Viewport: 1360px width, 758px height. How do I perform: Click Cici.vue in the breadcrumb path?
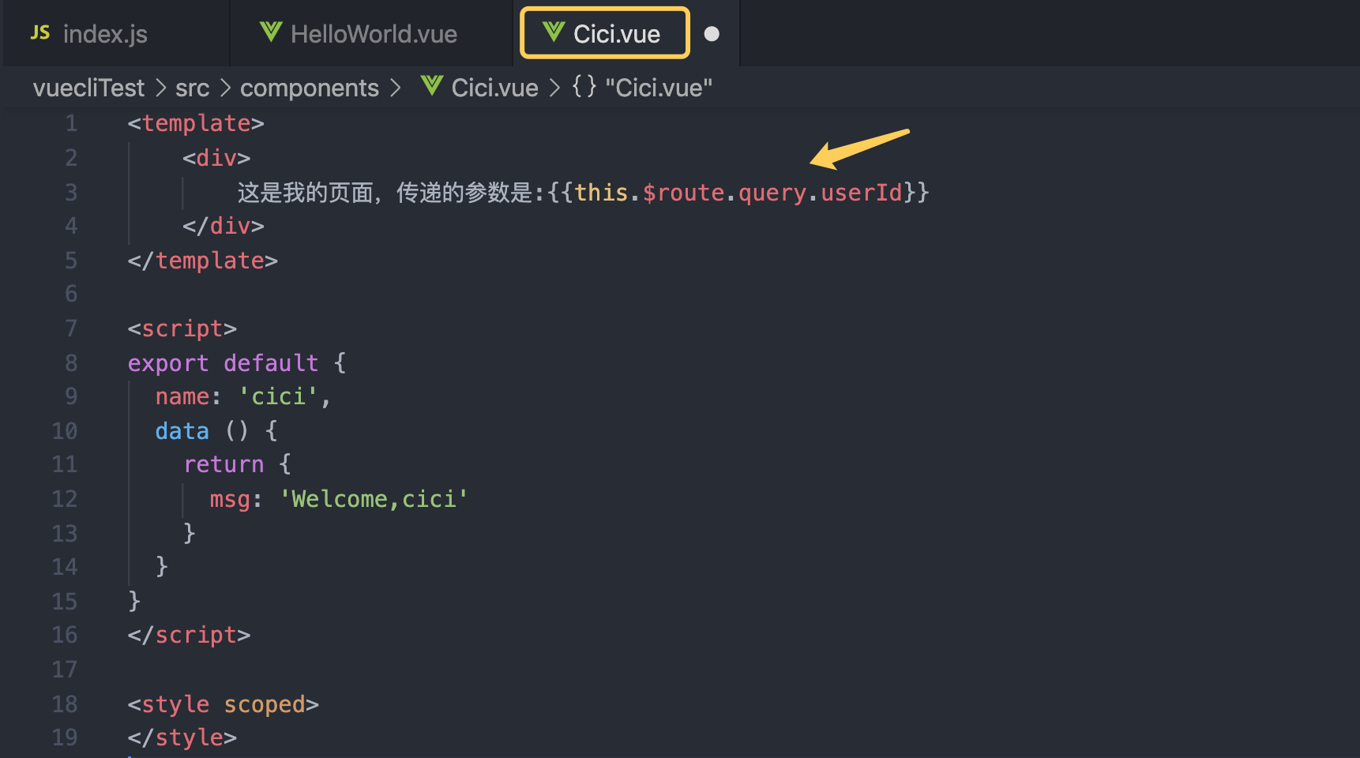click(x=494, y=88)
